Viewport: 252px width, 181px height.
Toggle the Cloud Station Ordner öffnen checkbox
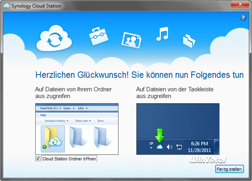pyautogui.click(x=38, y=159)
